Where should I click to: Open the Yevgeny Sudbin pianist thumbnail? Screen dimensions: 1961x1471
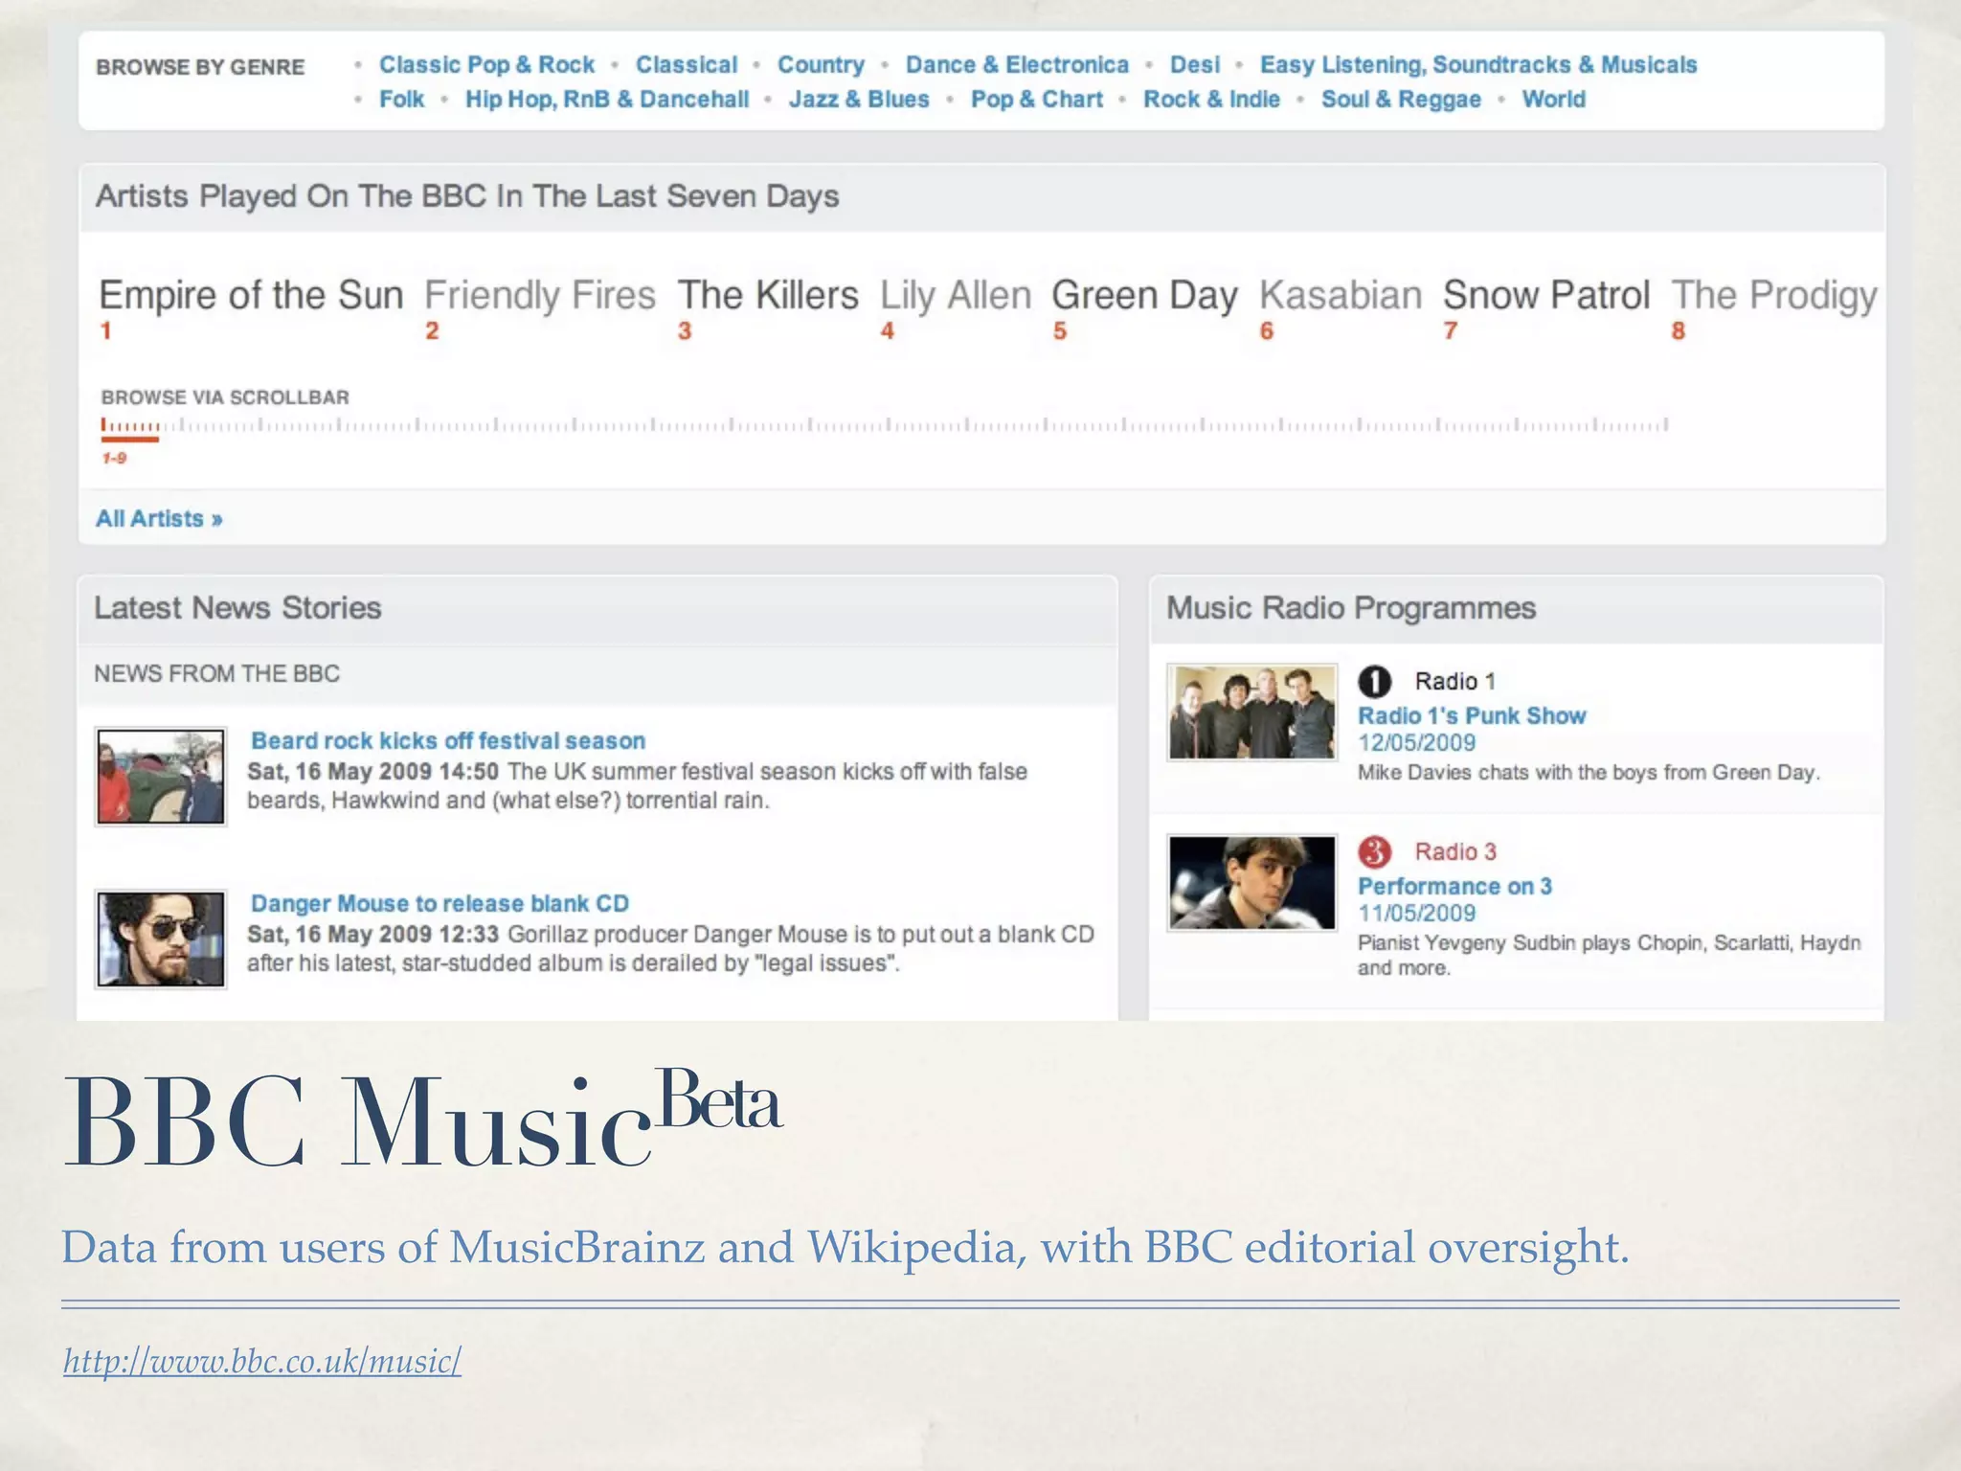coord(1251,883)
